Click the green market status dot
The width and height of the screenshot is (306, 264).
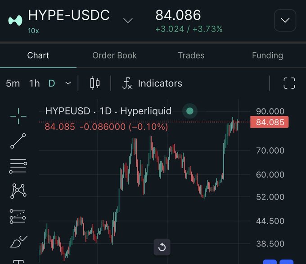pyautogui.click(x=190, y=111)
